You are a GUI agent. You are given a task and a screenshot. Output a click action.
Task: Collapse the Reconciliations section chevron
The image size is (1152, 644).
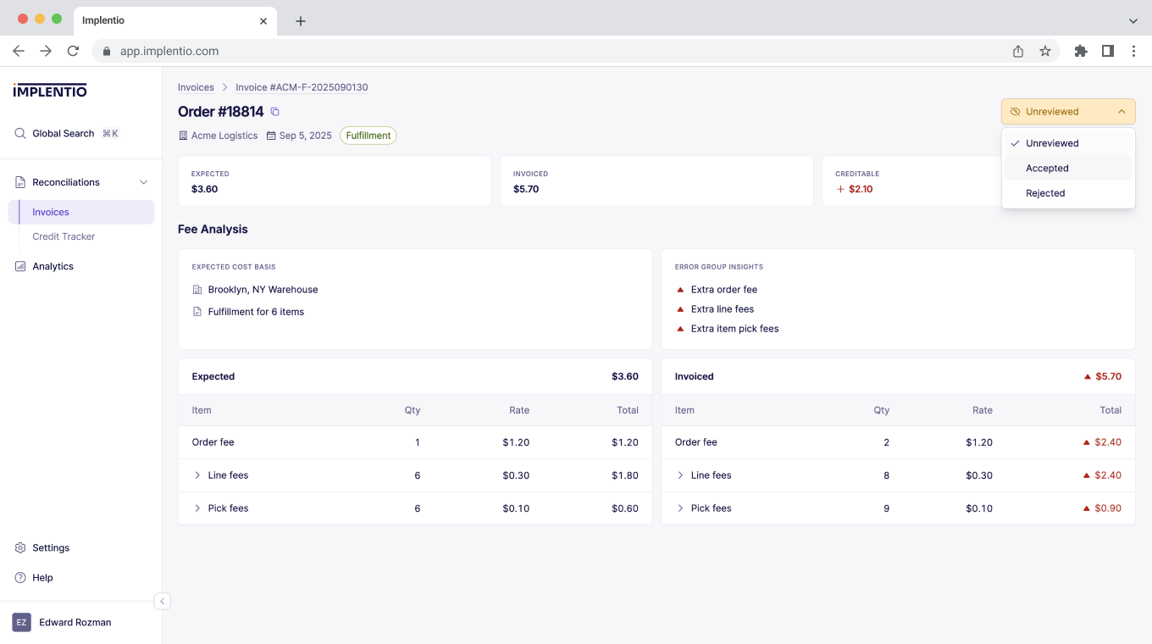tap(143, 181)
